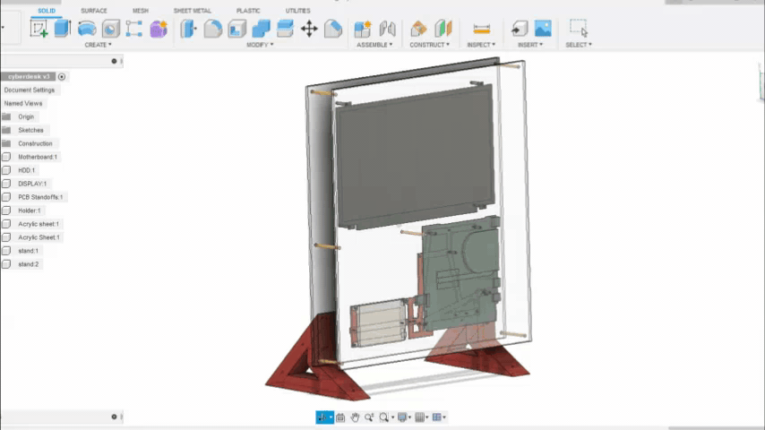
Task: Click the Insert Canvas image icon
Action: [x=543, y=29]
